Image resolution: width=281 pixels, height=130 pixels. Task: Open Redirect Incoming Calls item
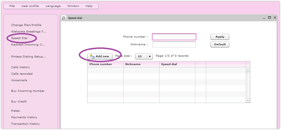pyautogui.click(x=28, y=45)
